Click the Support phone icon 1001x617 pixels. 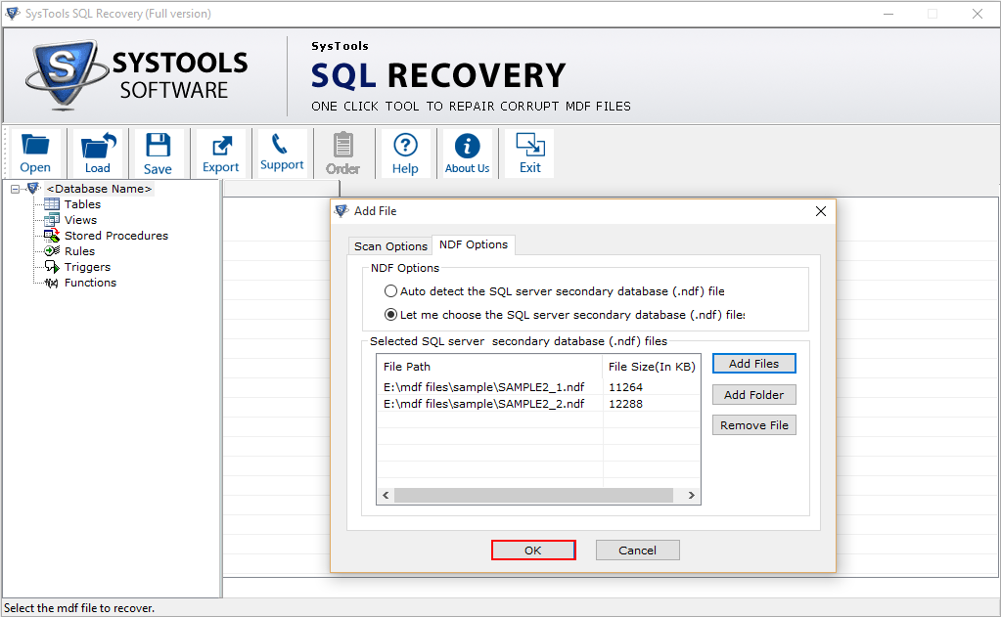pos(280,144)
